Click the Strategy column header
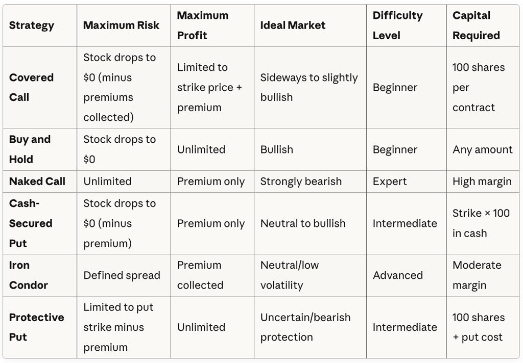The height and width of the screenshot is (363, 523). (x=31, y=25)
